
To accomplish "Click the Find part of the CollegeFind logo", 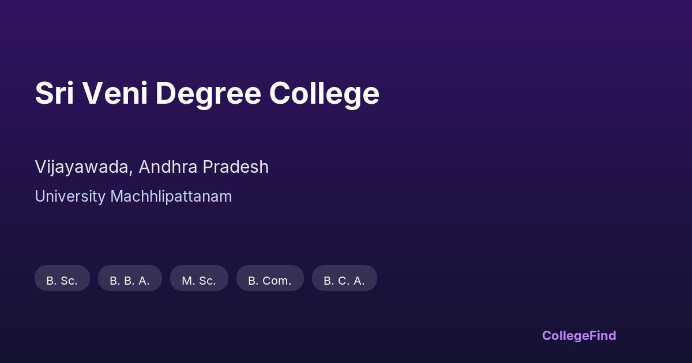I will pos(603,335).
